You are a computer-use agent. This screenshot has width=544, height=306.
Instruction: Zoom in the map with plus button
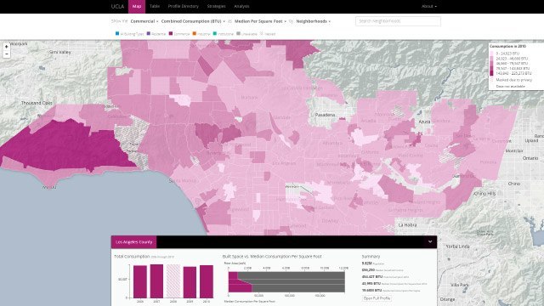pos(6,47)
